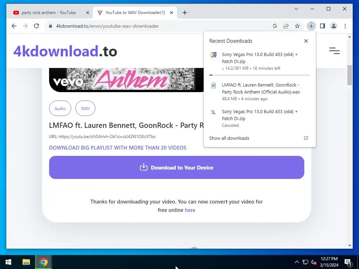Click the 4kdownload.to logo
359x269 pixels.
point(65,51)
